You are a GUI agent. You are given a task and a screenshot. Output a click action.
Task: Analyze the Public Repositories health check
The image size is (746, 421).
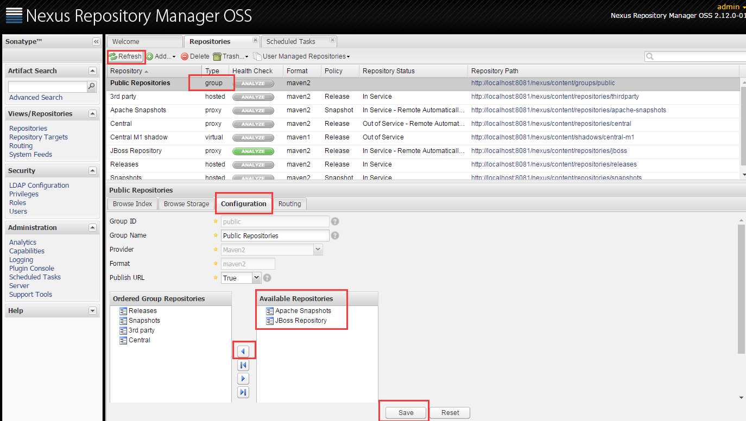pos(253,84)
